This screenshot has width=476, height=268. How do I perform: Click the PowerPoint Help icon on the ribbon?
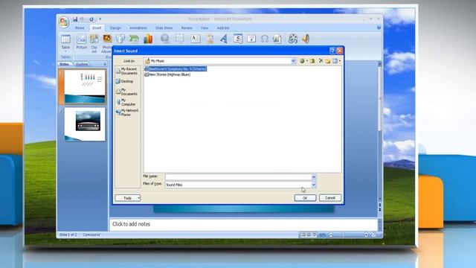[x=379, y=28]
